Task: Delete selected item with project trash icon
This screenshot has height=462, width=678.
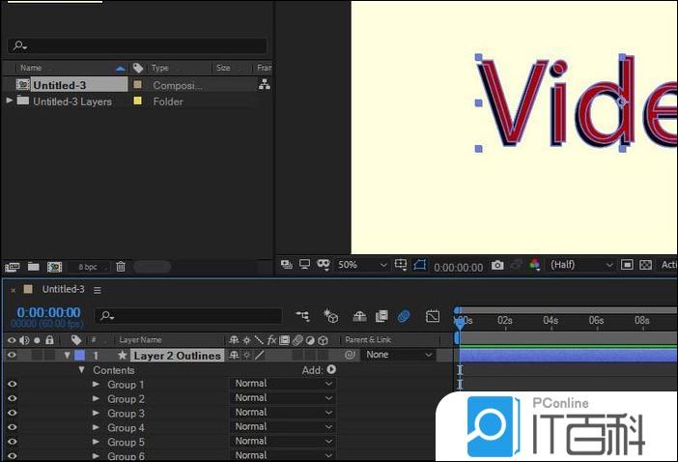Action: coord(121,267)
